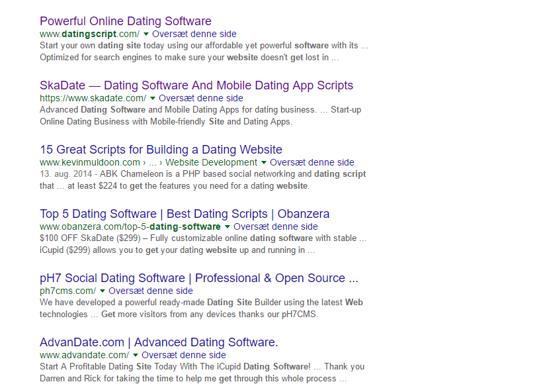Click 'Oversæt denne side' for ph7cms.com
Viewport: 537px width, 390px height.
coord(151,291)
